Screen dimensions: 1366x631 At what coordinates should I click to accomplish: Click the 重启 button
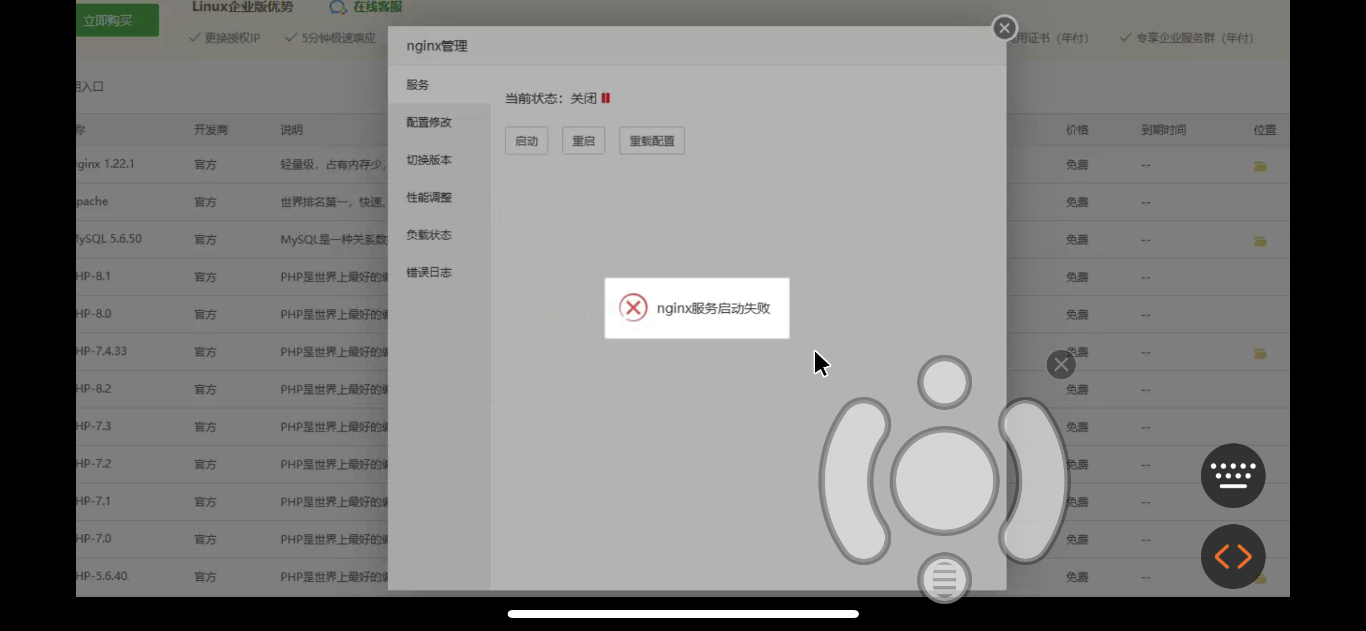coord(584,141)
